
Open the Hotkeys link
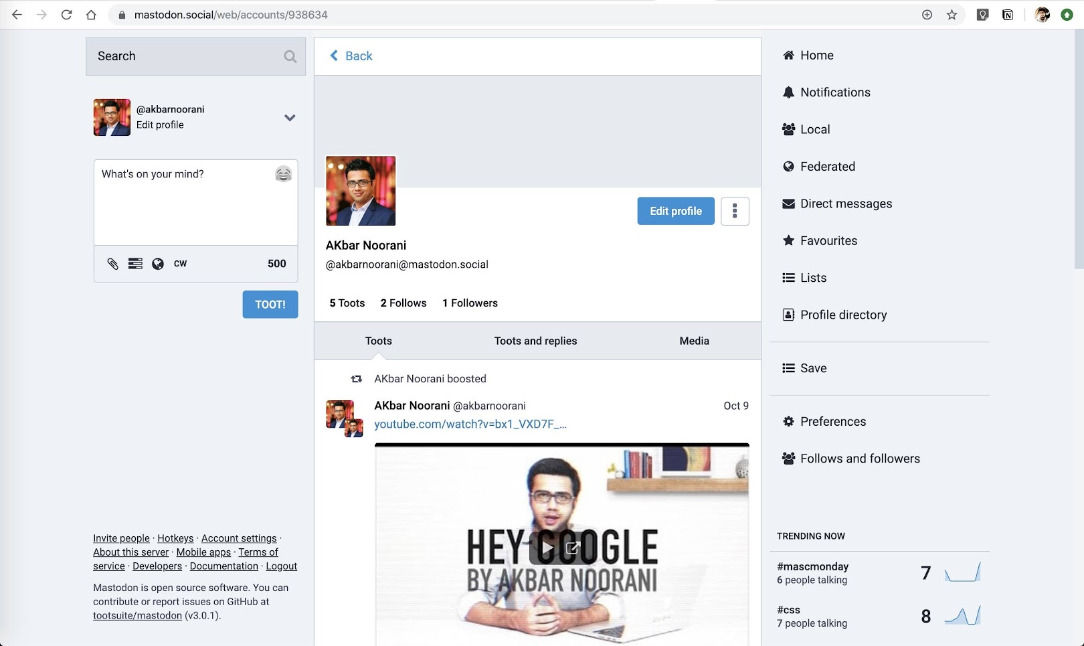click(175, 538)
